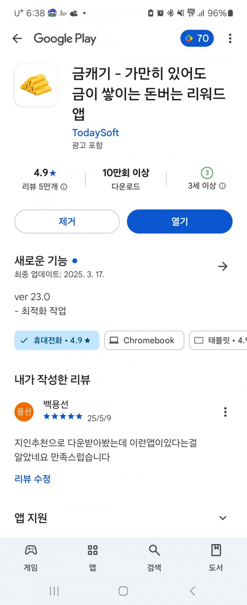The image size is (247, 605).
Task: Open Play Points badge showing 70
Action: click(197, 38)
